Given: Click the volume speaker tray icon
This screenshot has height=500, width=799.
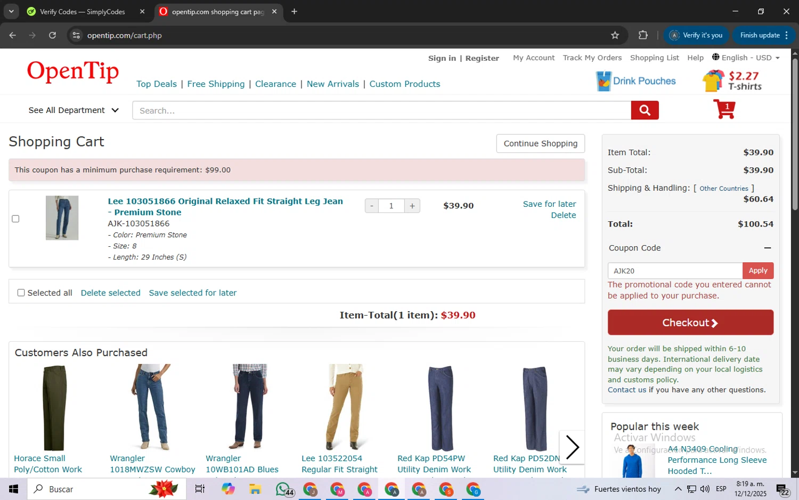Looking at the screenshot, I should pos(705,489).
